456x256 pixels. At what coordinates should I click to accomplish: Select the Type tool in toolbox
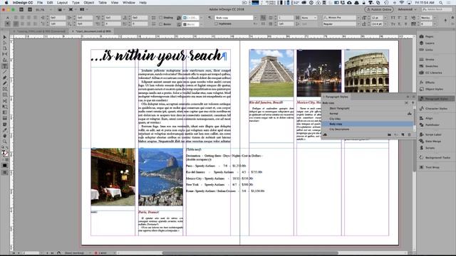click(5, 66)
